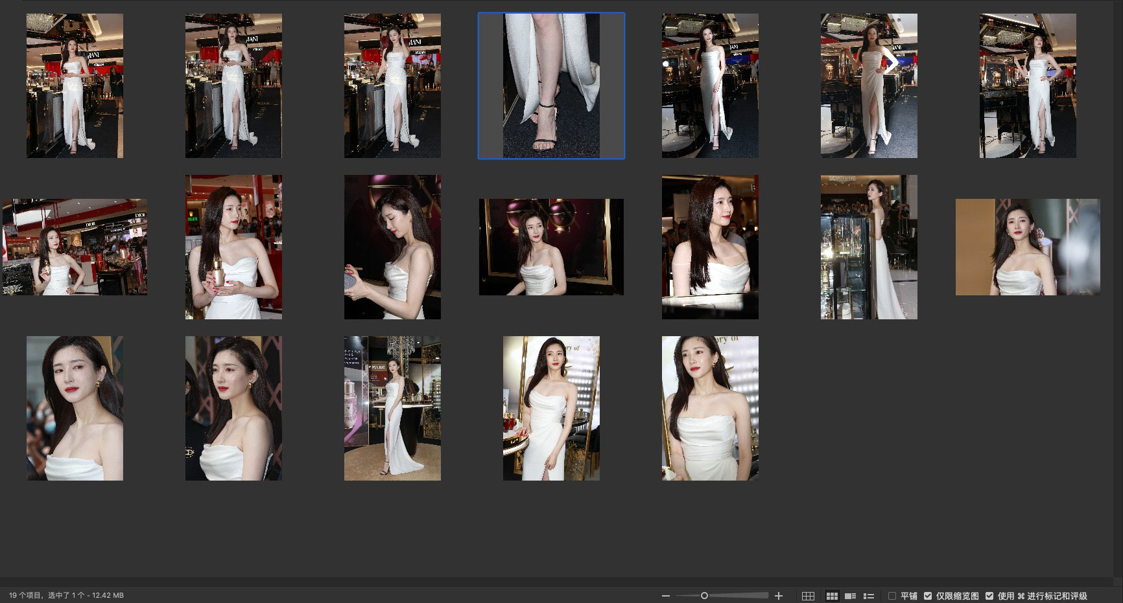Select the thumbnail showing a gold bottle held

coord(233,247)
